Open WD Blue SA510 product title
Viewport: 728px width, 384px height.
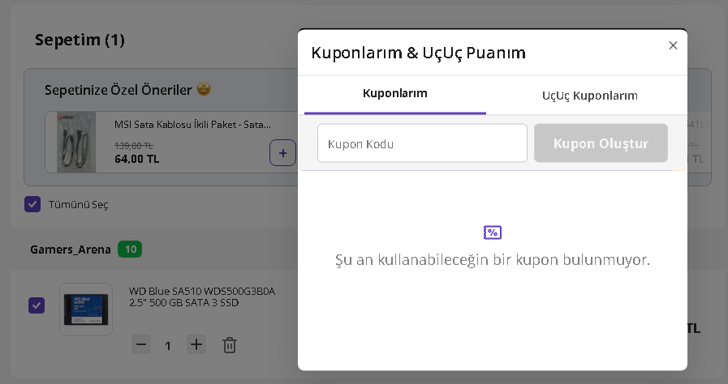tap(202, 297)
